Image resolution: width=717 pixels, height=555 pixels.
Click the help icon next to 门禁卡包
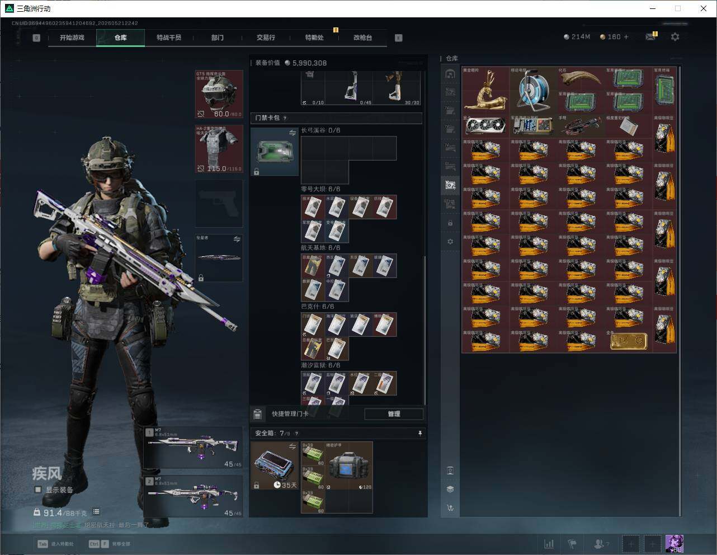tap(285, 118)
